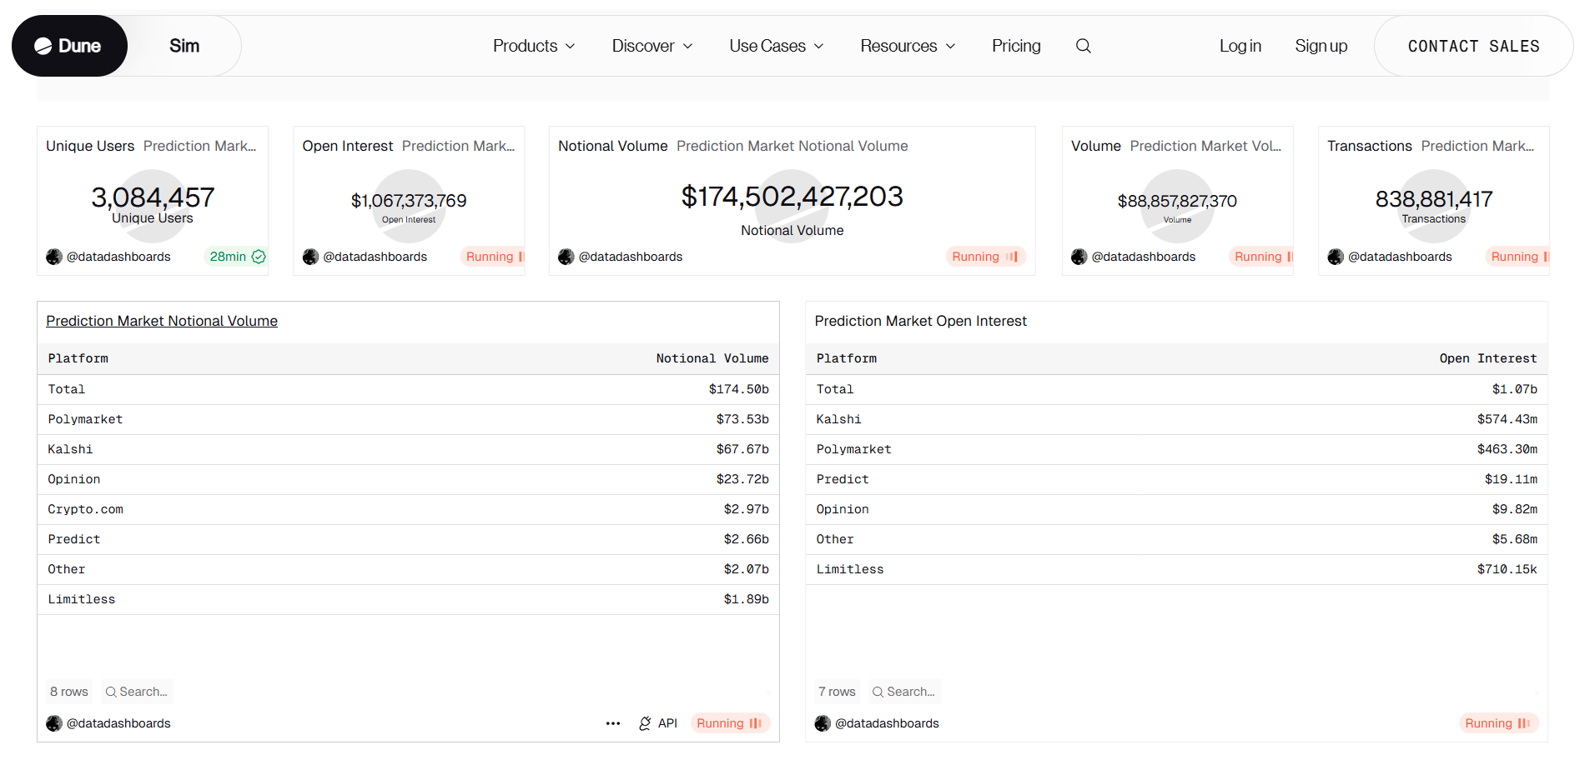Screen dimensions: 1585x765
Task: Click Running status on Open Interest card
Action: 494,257
